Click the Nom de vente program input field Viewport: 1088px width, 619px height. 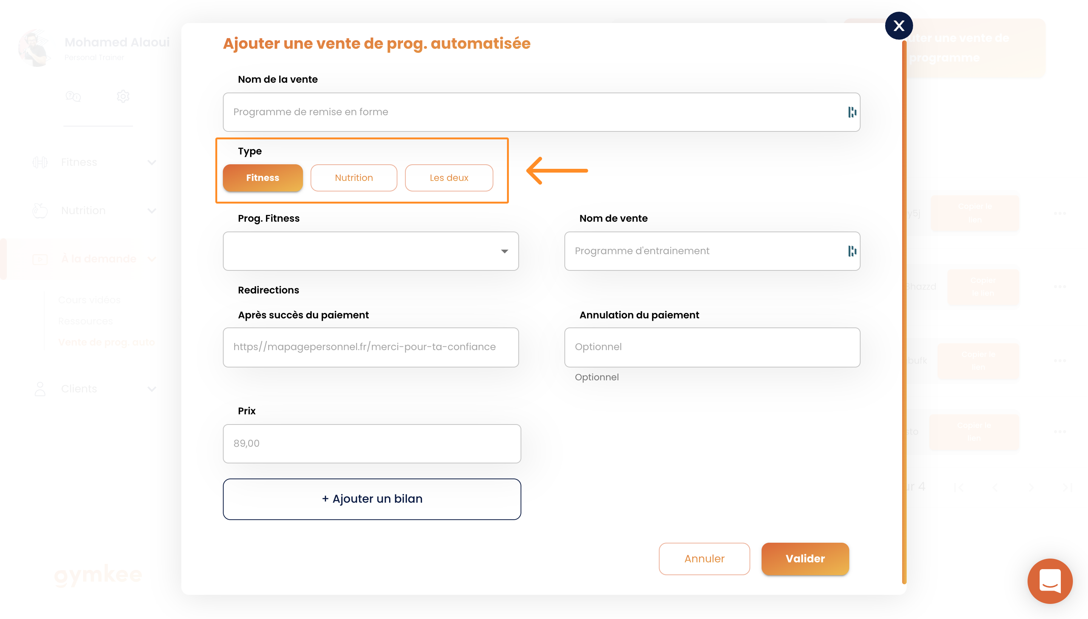712,251
